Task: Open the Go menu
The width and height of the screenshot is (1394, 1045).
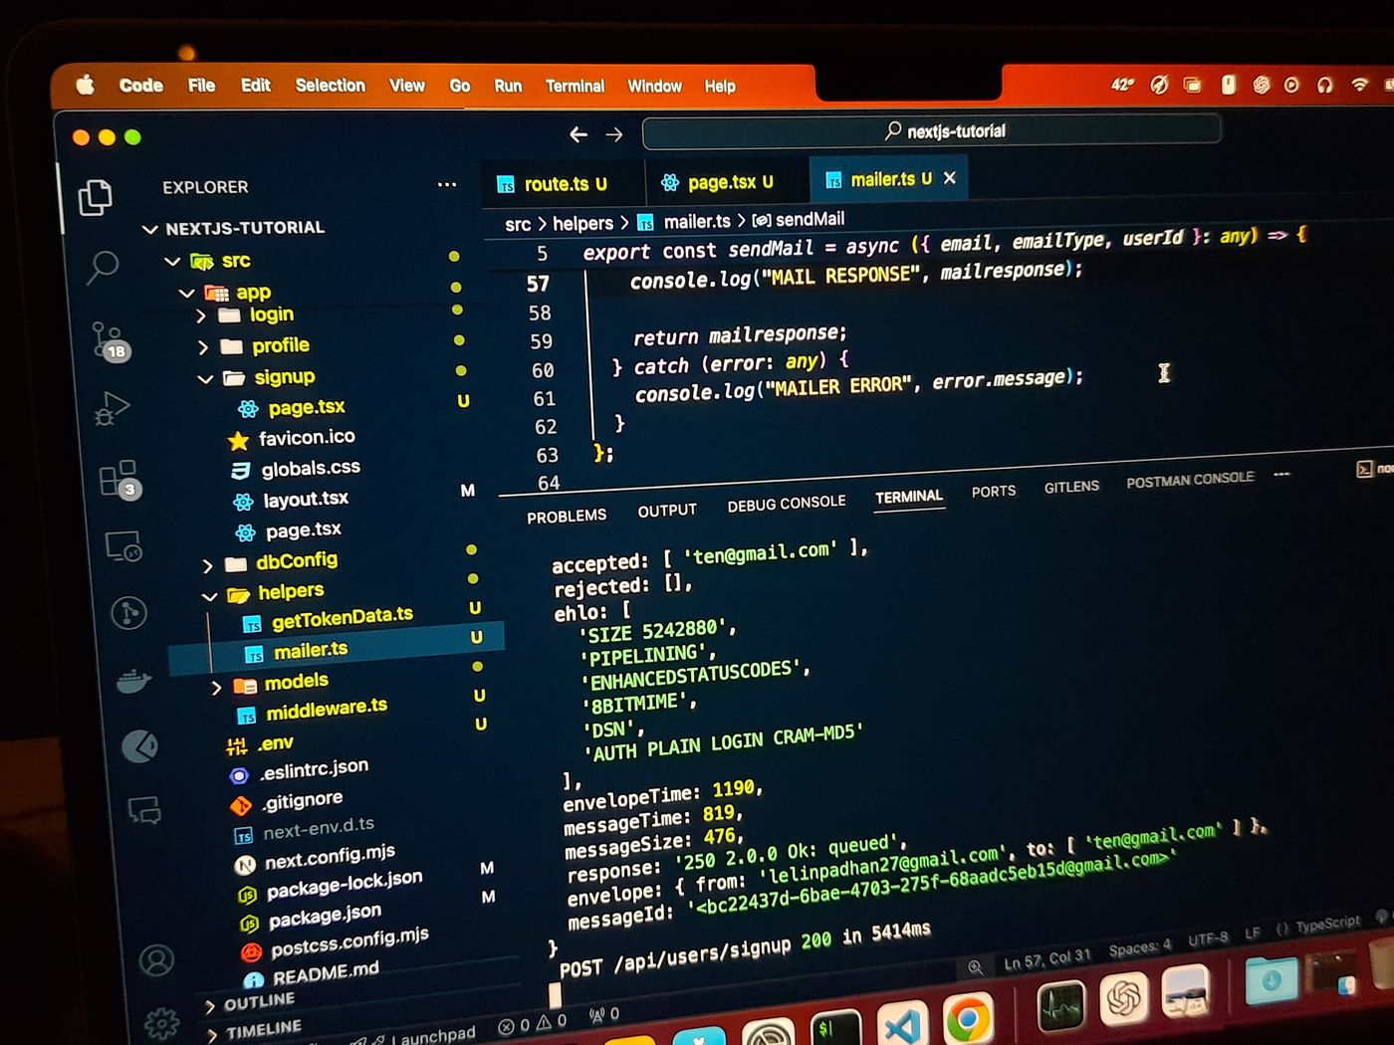Action: coord(460,86)
